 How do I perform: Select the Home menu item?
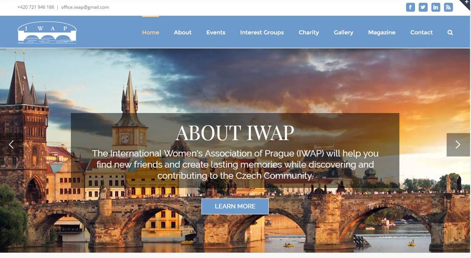tap(150, 32)
